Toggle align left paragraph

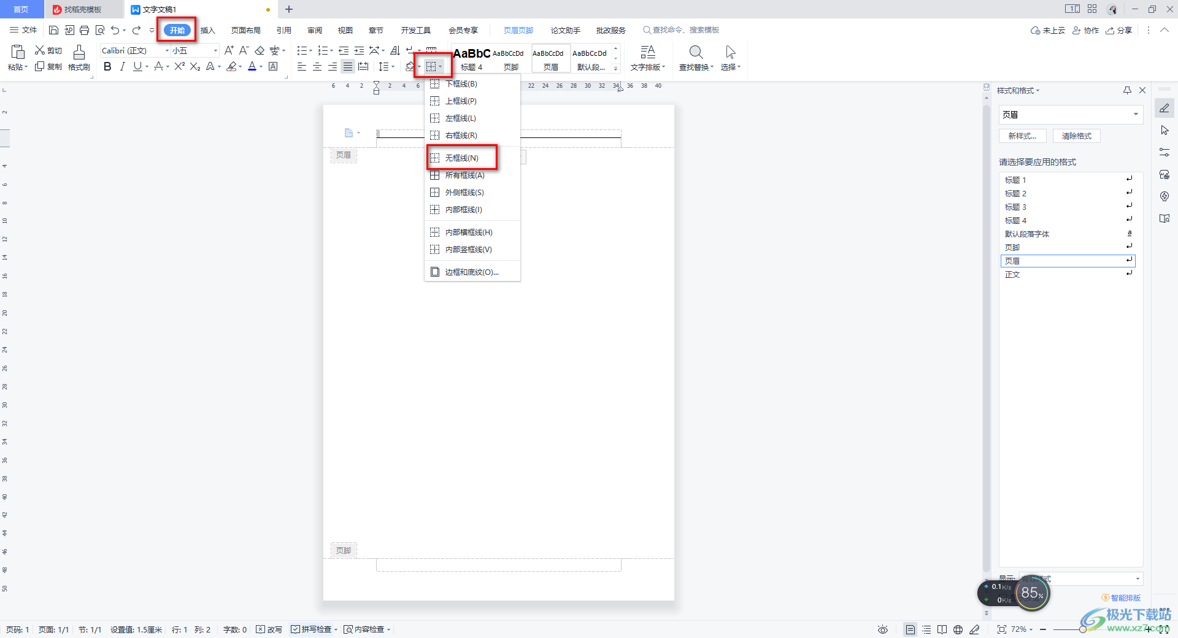[x=302, y=66]
